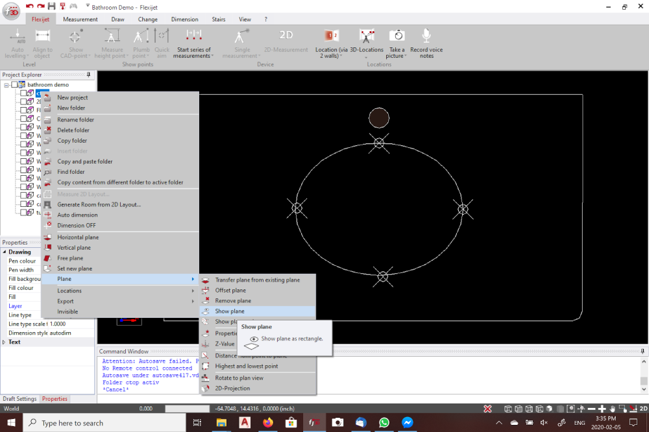This screenshot has height=432, width=649.
Task: Select Delete folder from context menu
Action: coord(73,130)
